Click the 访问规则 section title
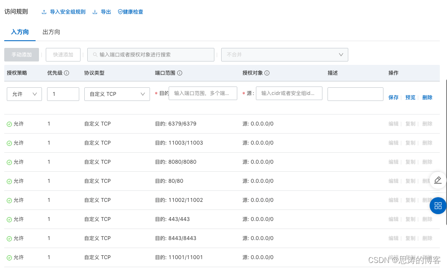Screen dimensions: 447x268 click(16, 12)
